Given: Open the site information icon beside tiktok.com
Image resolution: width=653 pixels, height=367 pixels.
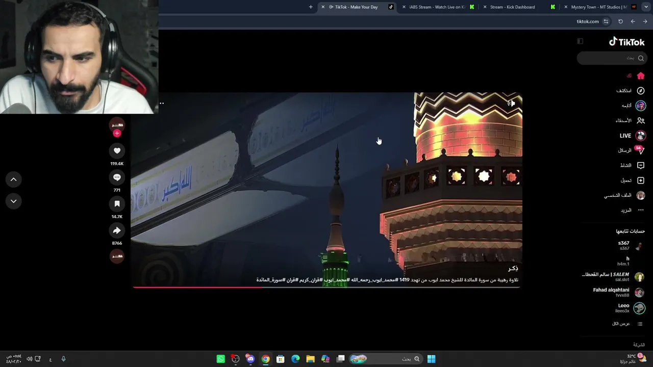Looking at the screenshot, I should (x=606, y=21).
